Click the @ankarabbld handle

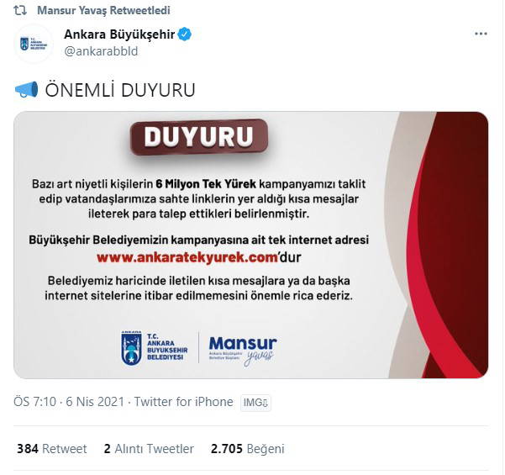(x=101, y=51)
